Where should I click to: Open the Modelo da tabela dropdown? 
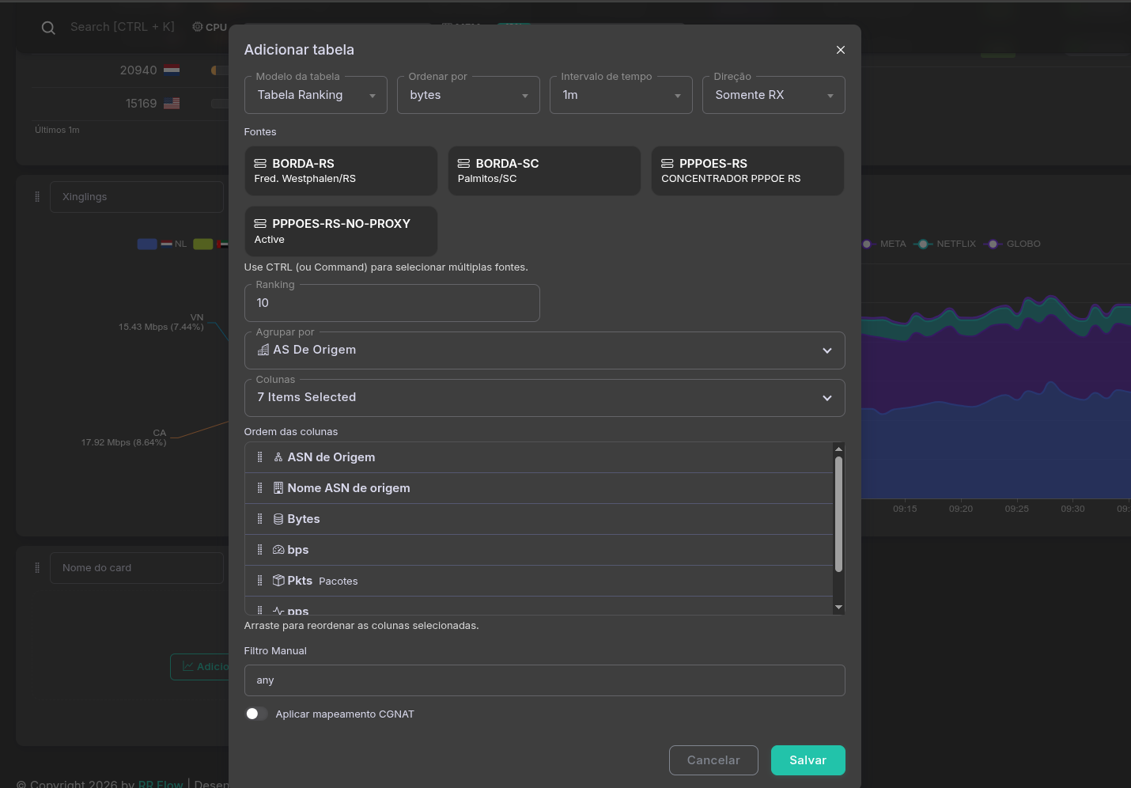[x=316, y=95]
